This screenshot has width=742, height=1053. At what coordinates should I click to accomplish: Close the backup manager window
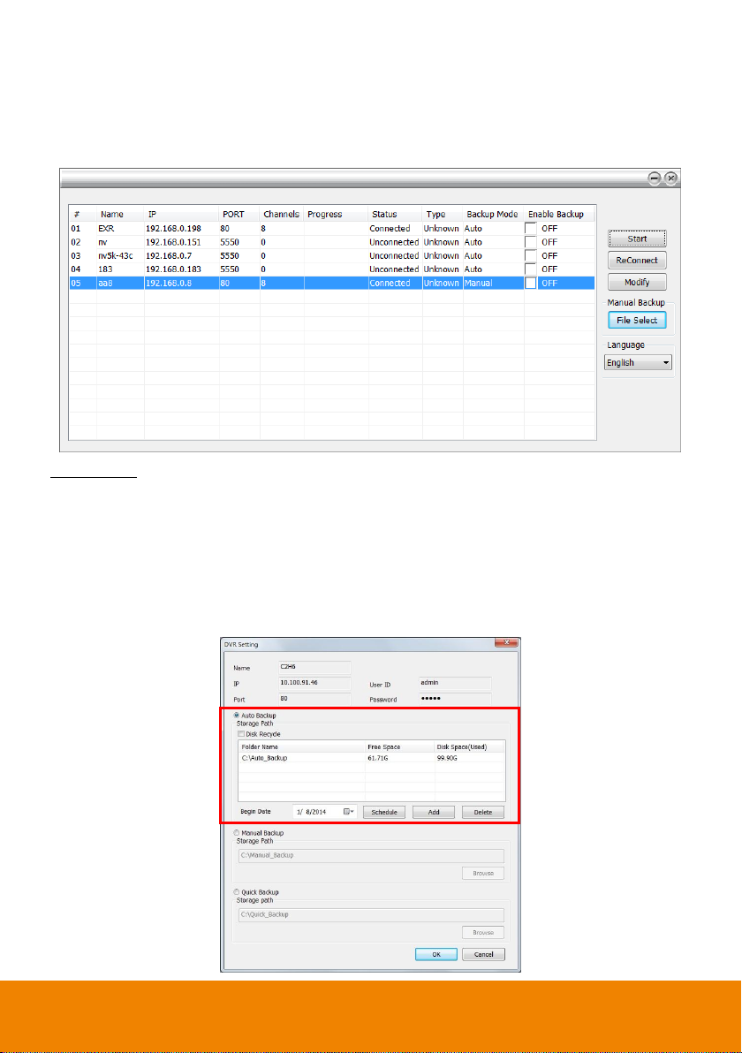(x=670, y=178)
